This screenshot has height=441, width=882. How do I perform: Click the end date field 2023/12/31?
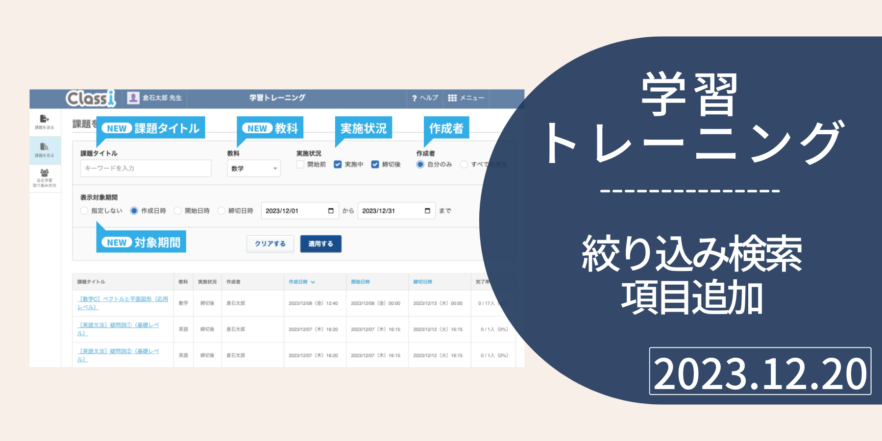(396, 211)
